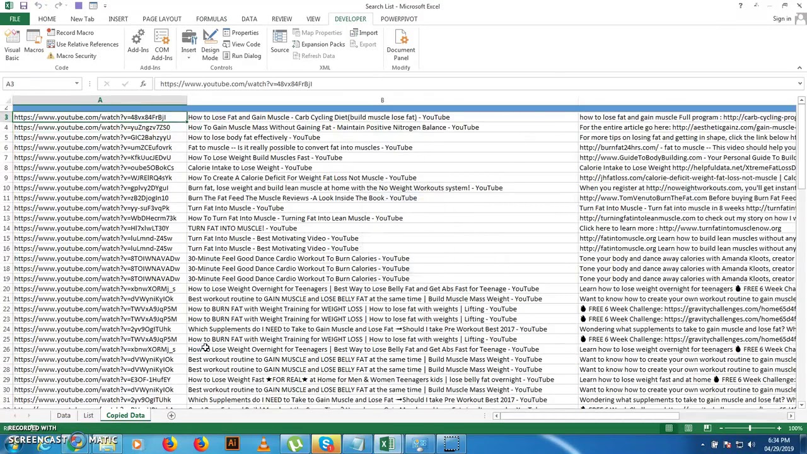Select column A header
Screen dimensions: 807x454
(100, 100)
